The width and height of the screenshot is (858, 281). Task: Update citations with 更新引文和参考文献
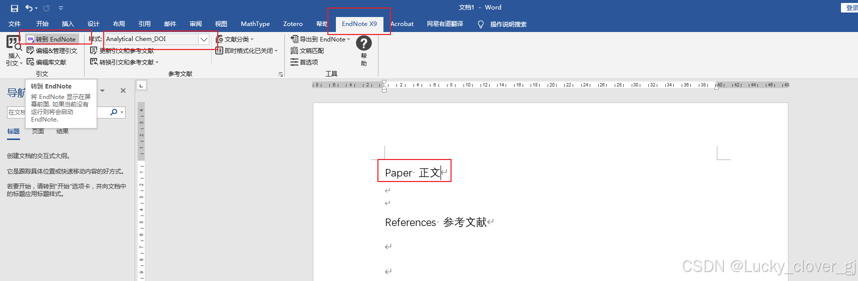pos(122,50)
